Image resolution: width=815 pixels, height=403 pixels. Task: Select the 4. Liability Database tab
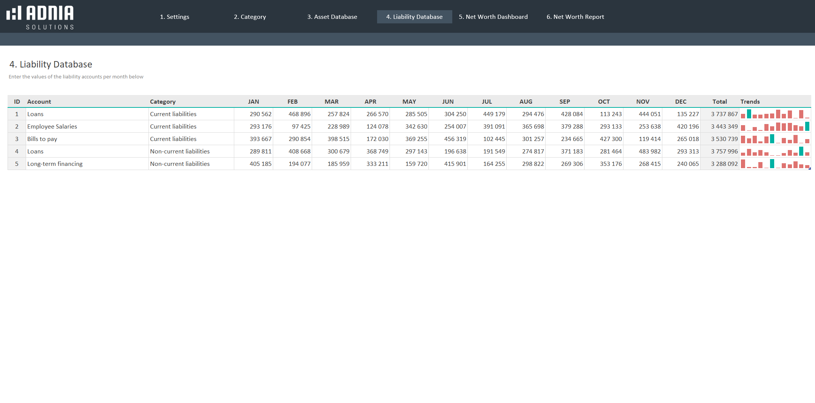414,17
